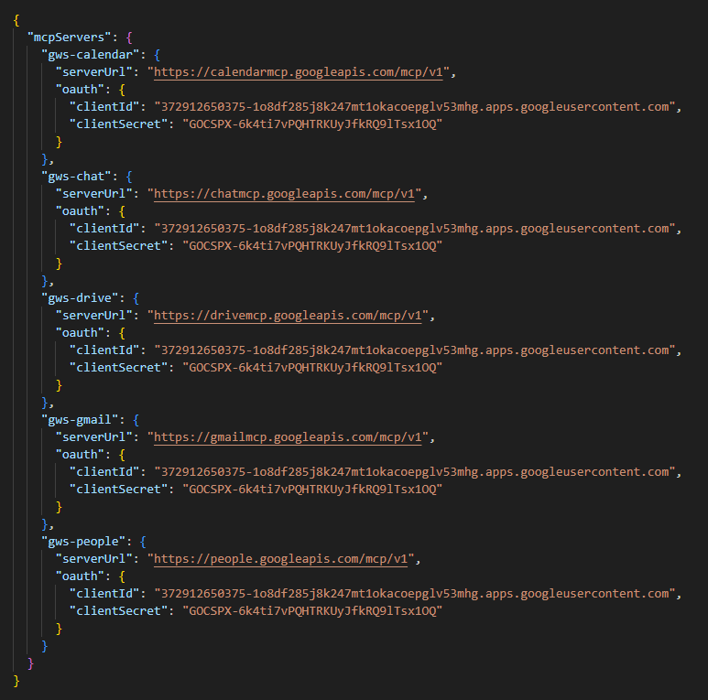The width and height of the screenshot is (708, 700).
Task: Click the pink opening brace after "mcpServers"
Action: (129, 38)
